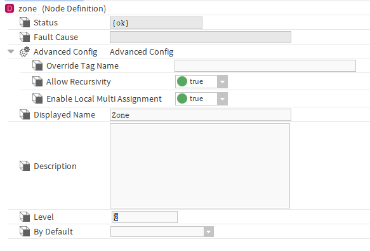The image size is (370, 251).
Task: Click the Level property cube icon
Action: (x=25, y=217)
